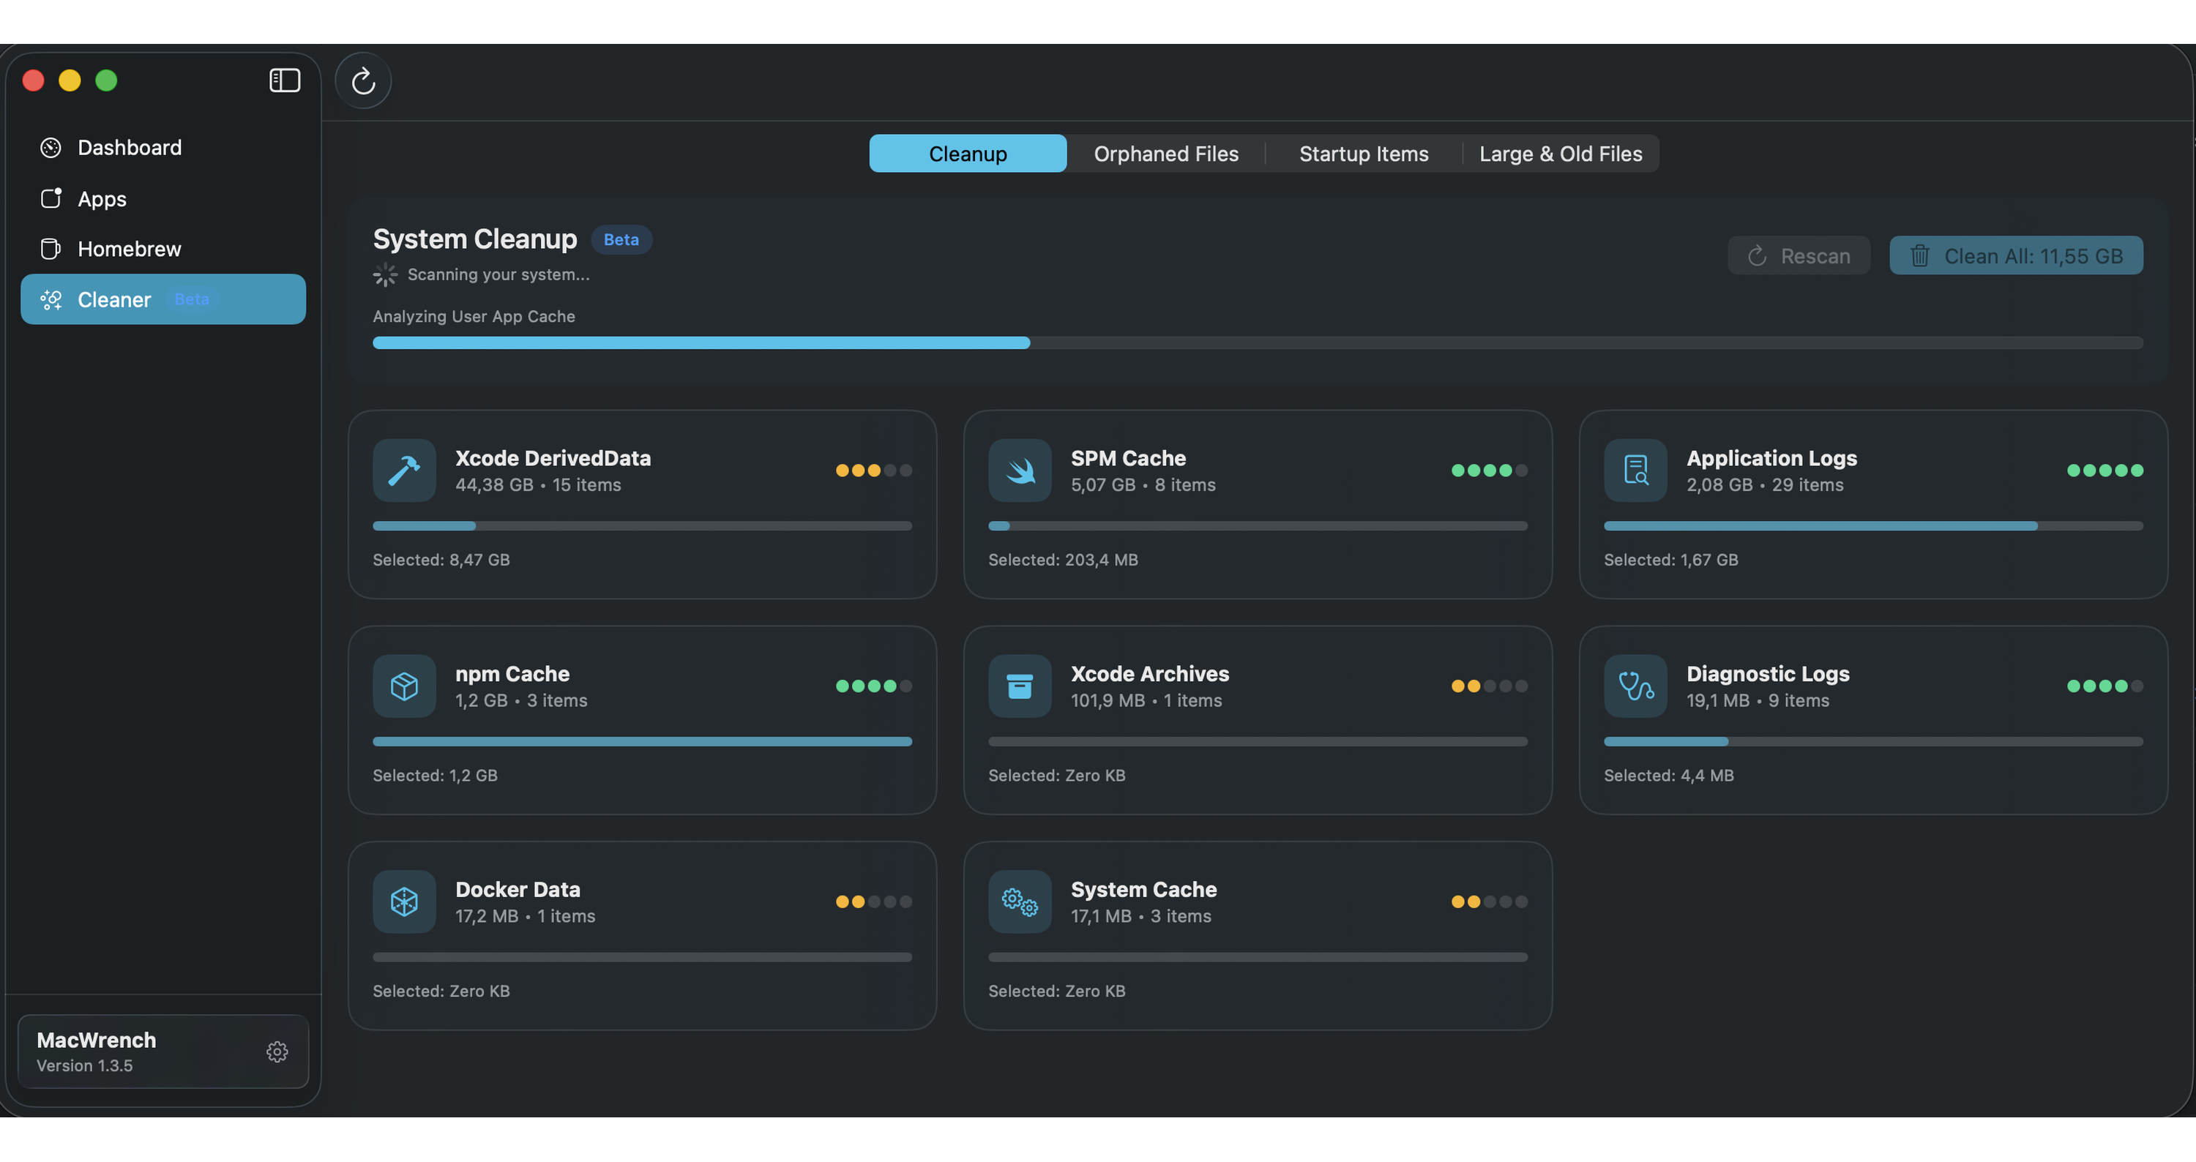
Task: Go to Dashboard in the sidebar
Action: (163, 147)
